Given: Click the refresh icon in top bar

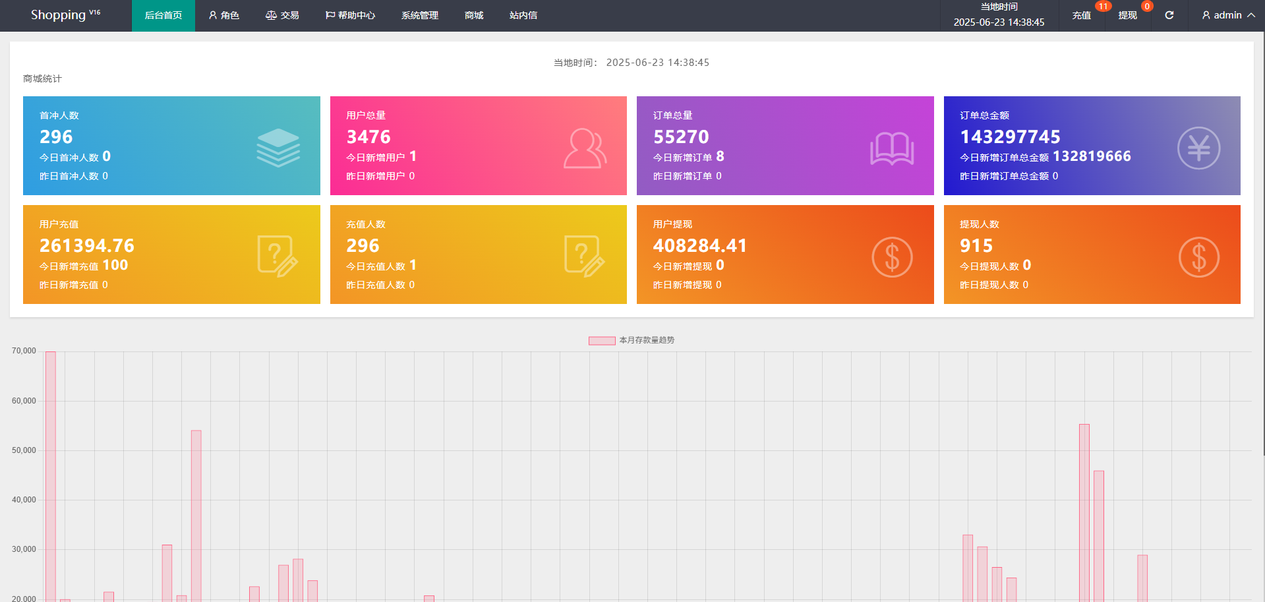Looking at the screenshot, I should pyautogui.click(x=1169, y=15).
